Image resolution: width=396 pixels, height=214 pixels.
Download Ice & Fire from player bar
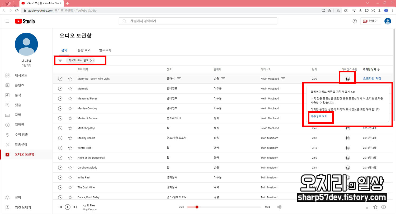(x=367, y=207)
